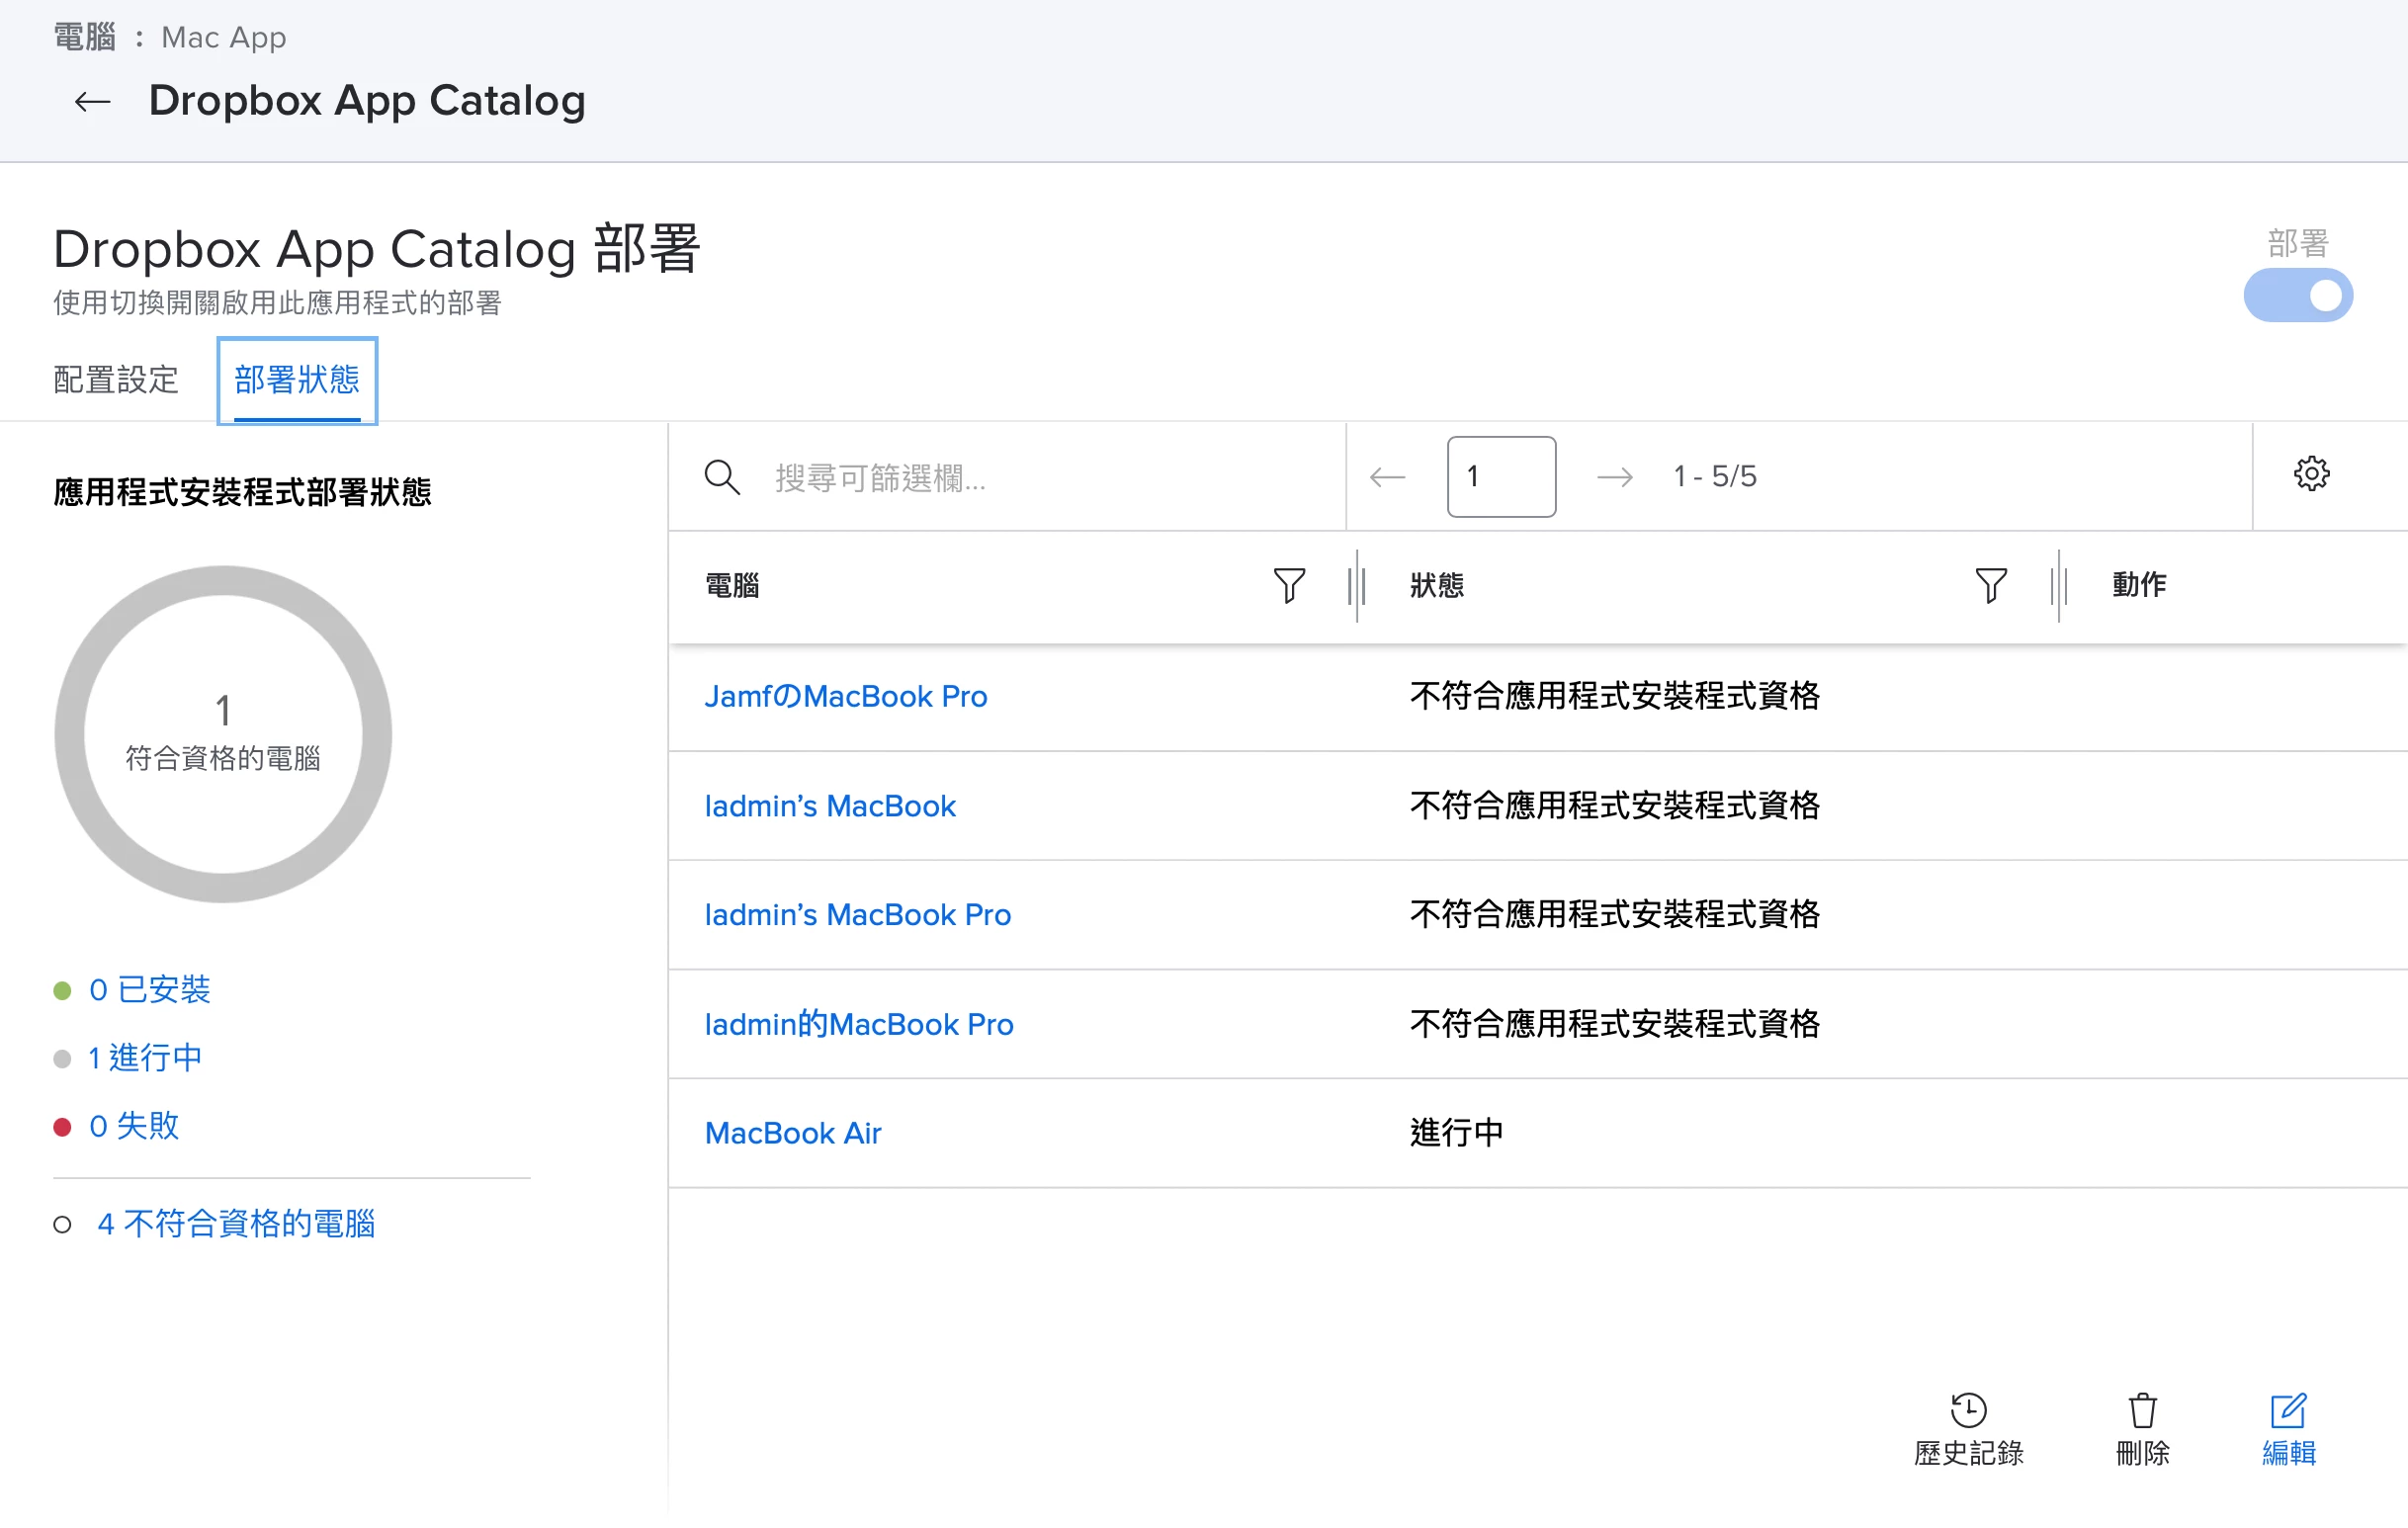This screenshot has width=2408, height=1528.
Task: Open 歷史記錄 history icon
Action: point(1968,1410)
